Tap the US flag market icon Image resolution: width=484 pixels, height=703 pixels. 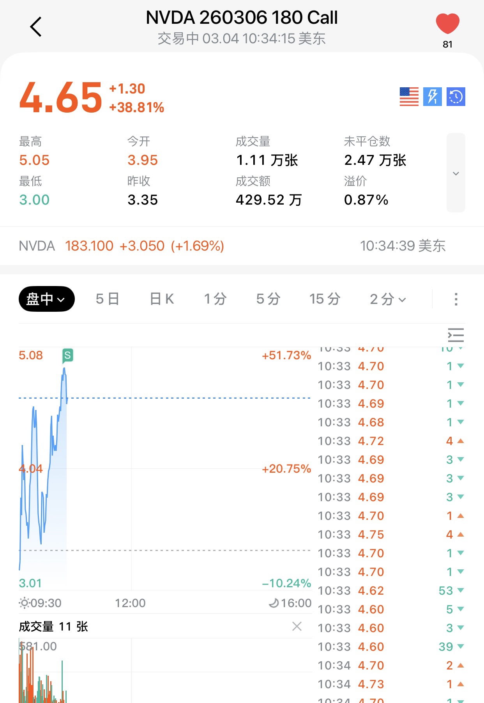409,97
